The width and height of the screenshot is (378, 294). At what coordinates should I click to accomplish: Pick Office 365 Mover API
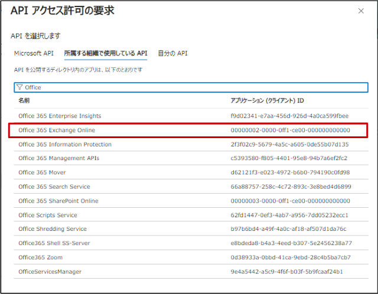[x=42, y=172]
